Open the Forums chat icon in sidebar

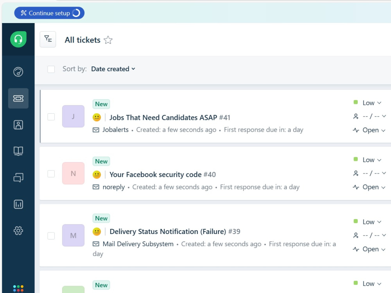click(x=18, y=178)
